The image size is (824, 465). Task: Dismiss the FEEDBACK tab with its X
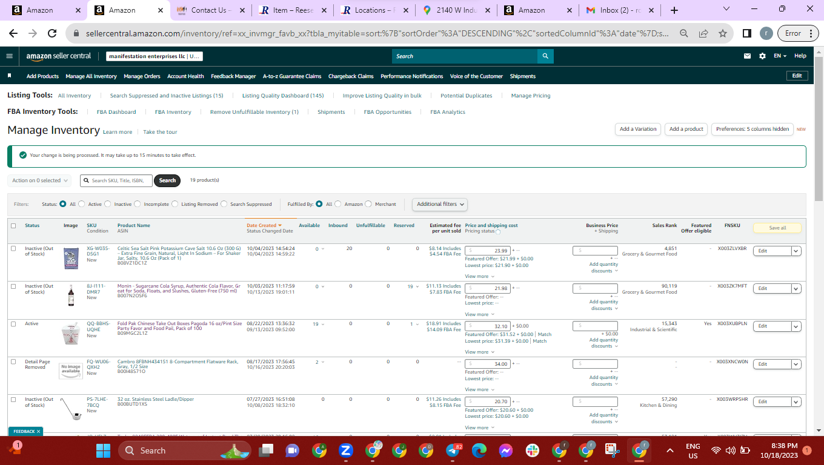[38, 431]
